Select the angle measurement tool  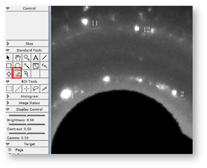18,74
